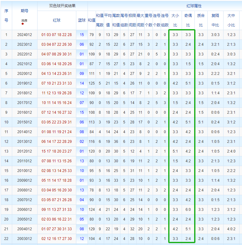The image size is (242, 245).
Task: Select the 双色球开奖结果 group header
Action: click(62, 6)
